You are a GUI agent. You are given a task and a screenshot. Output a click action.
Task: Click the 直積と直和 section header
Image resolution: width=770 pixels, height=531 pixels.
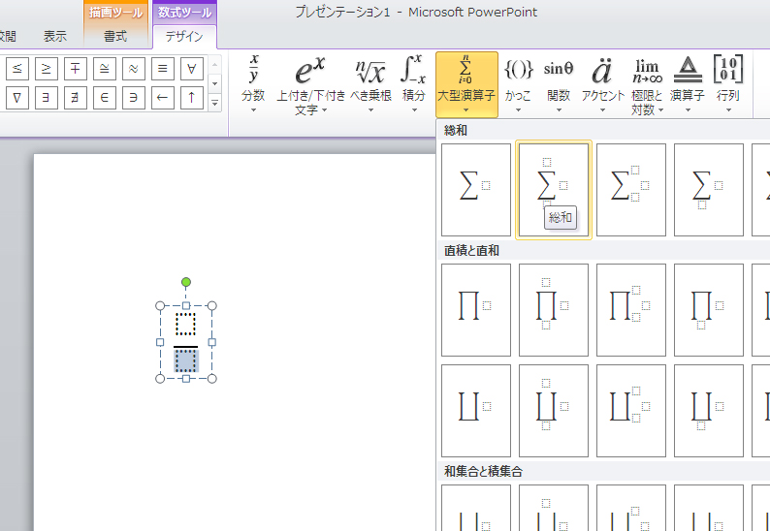(471, 250)
